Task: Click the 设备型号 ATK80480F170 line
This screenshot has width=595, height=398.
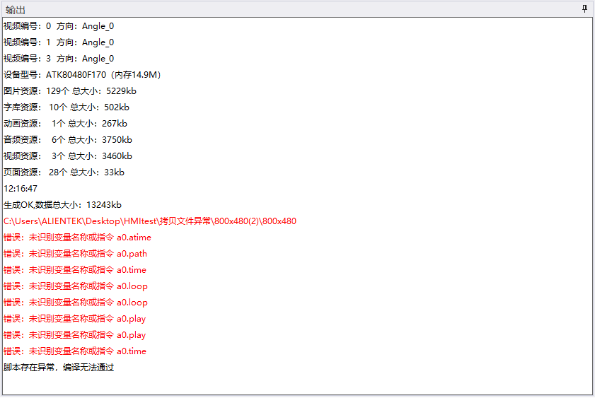Action: coord(82,75)
